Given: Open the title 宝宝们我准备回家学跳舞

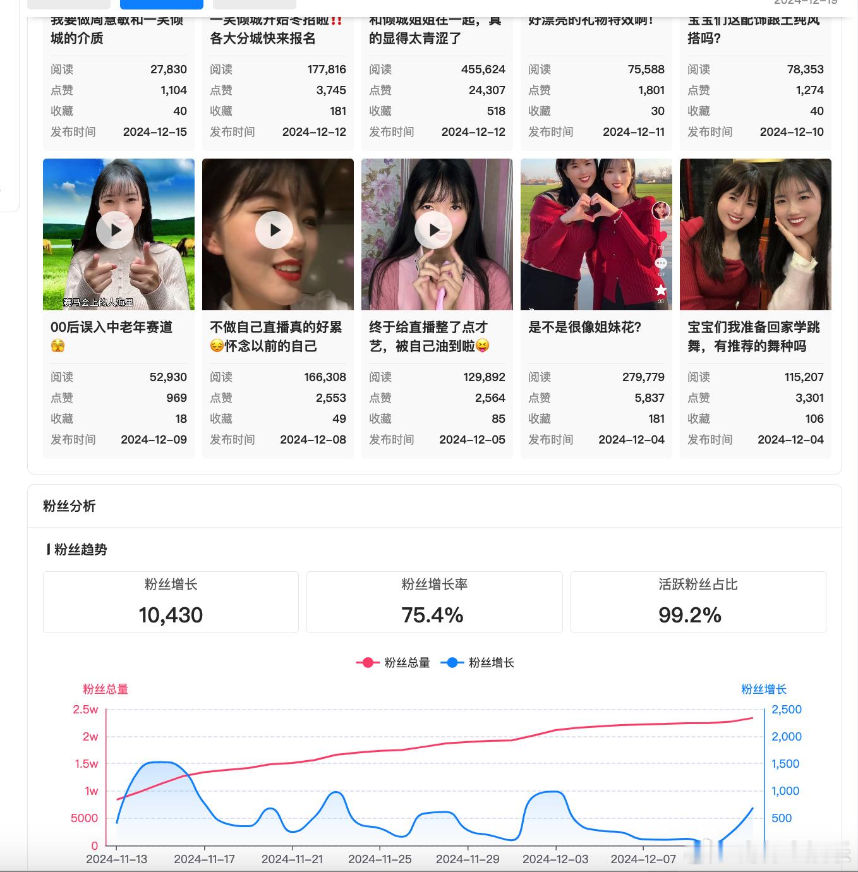Looking at the screenshot, I should click(x=754, y=336).
